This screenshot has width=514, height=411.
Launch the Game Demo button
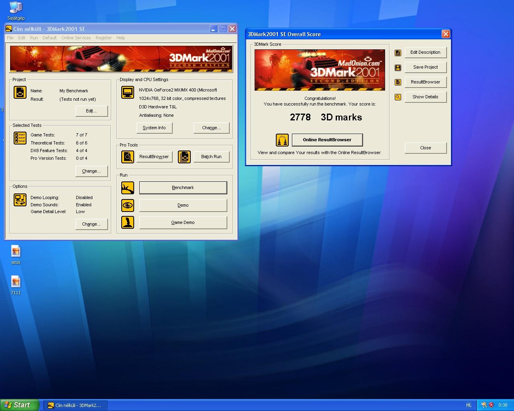point(183,222)
